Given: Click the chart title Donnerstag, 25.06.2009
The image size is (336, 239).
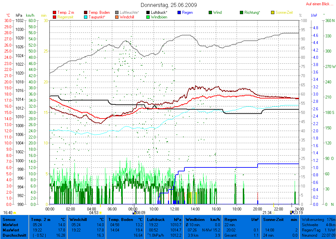Looking at the screenshot, I should [169, 5].
